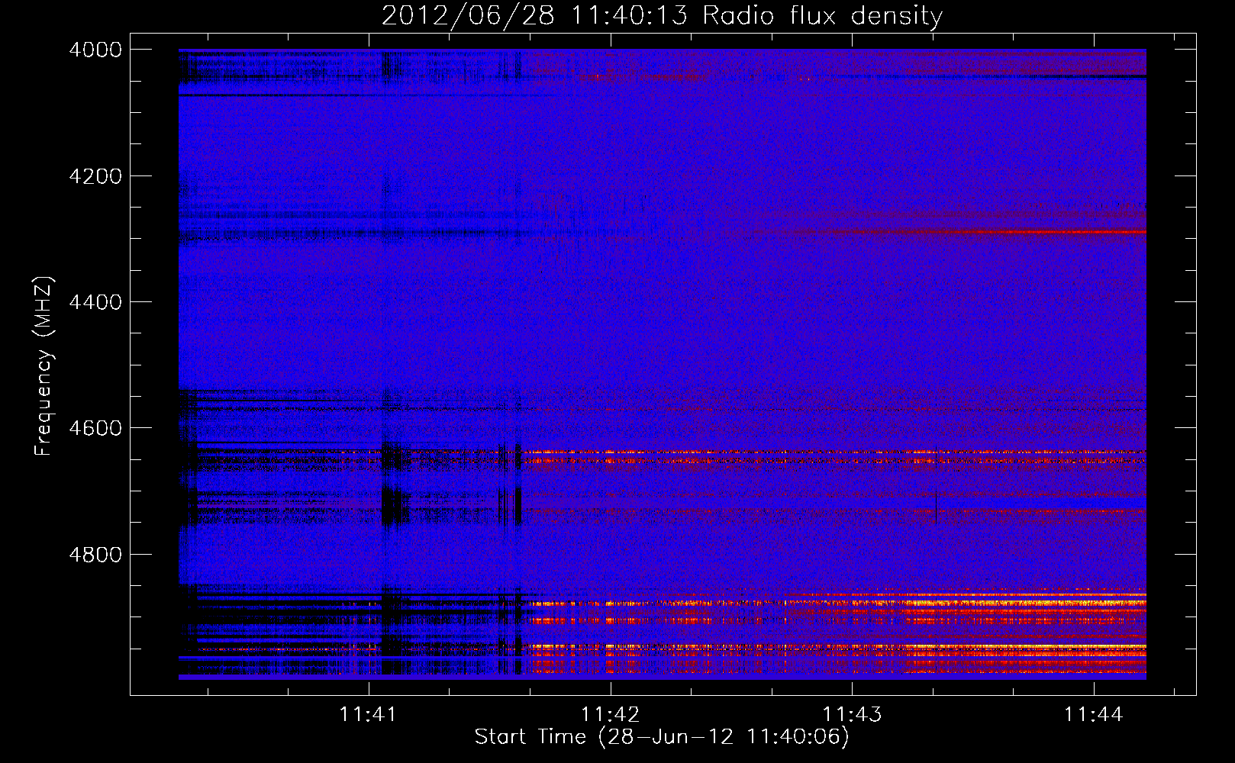Viewport: 1235px width, 763px height.
Task: Click the 'Frequency (MHZ)' axis label
Action: (x=44, y=366)
